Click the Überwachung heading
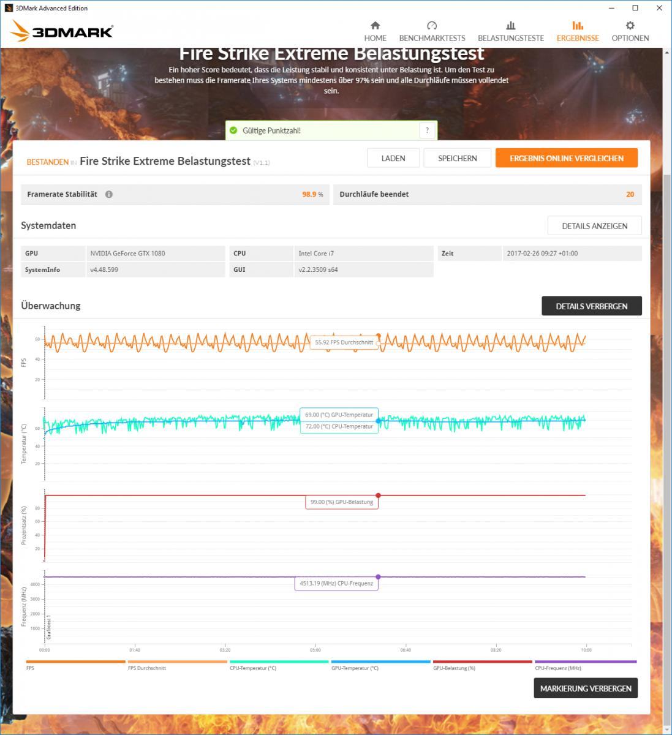 51,306
